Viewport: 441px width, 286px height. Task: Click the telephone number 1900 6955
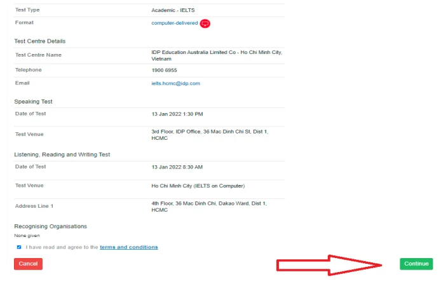click(x=165, y=69)
